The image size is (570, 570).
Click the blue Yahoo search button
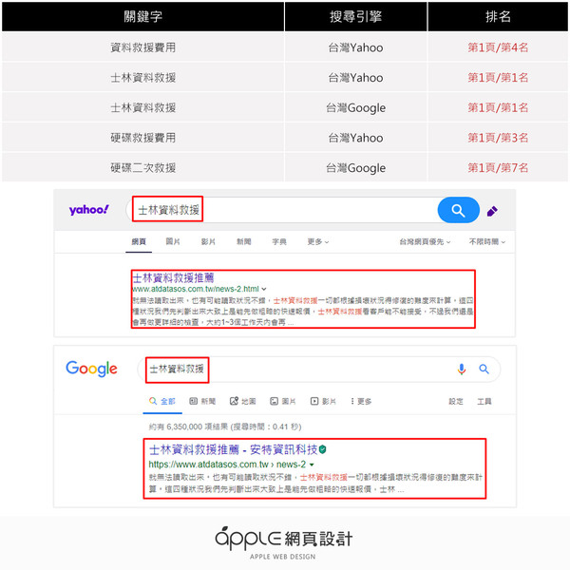(458, 210)
